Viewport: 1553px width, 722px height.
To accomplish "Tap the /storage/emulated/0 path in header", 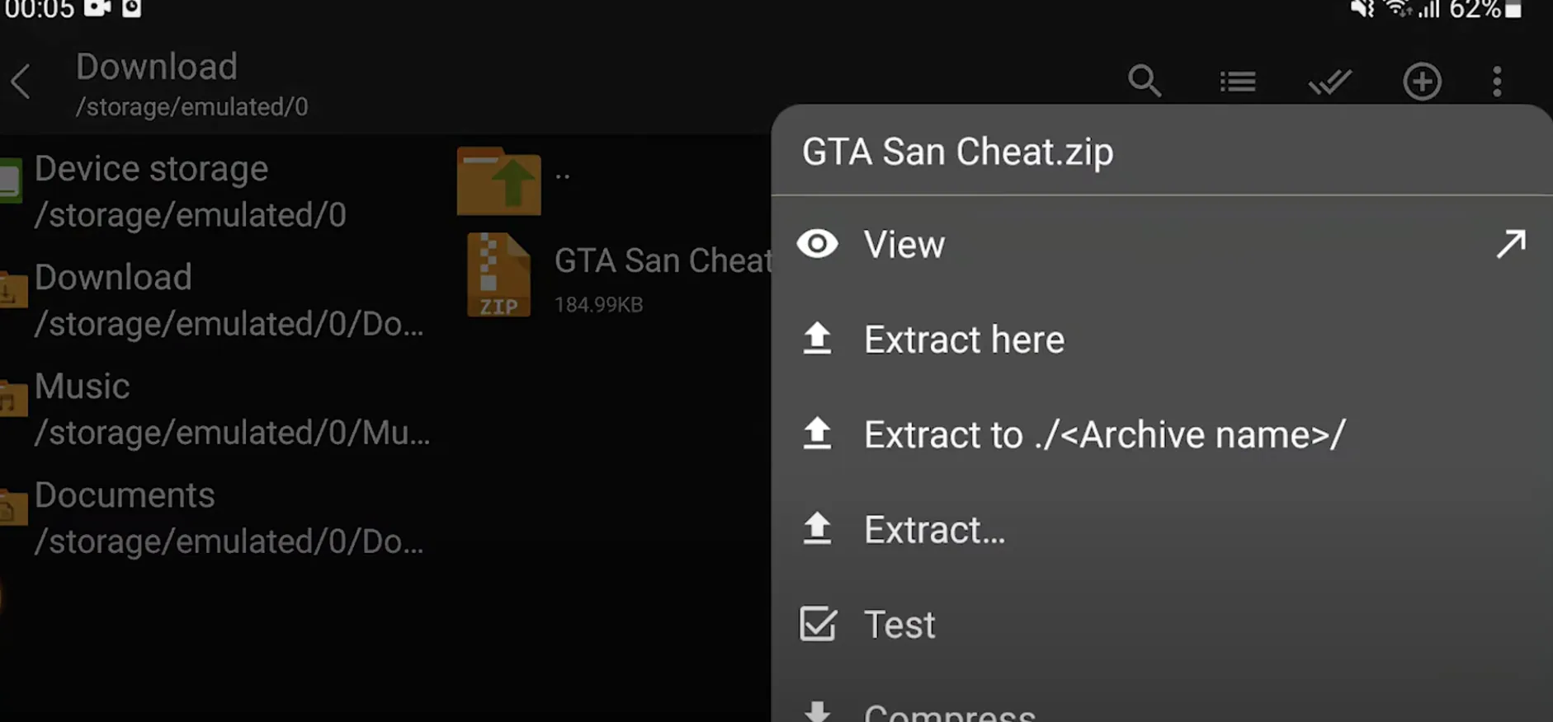I will [x=192, y=107].
